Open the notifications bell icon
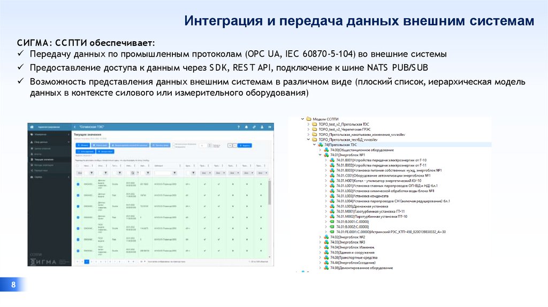Image resolution: width=548 pixels, height=307 pixels. 246,127
